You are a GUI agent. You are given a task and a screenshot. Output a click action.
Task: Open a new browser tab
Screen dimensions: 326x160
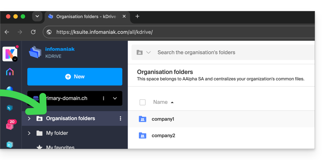pyautogui.click(x=137, y=17)
